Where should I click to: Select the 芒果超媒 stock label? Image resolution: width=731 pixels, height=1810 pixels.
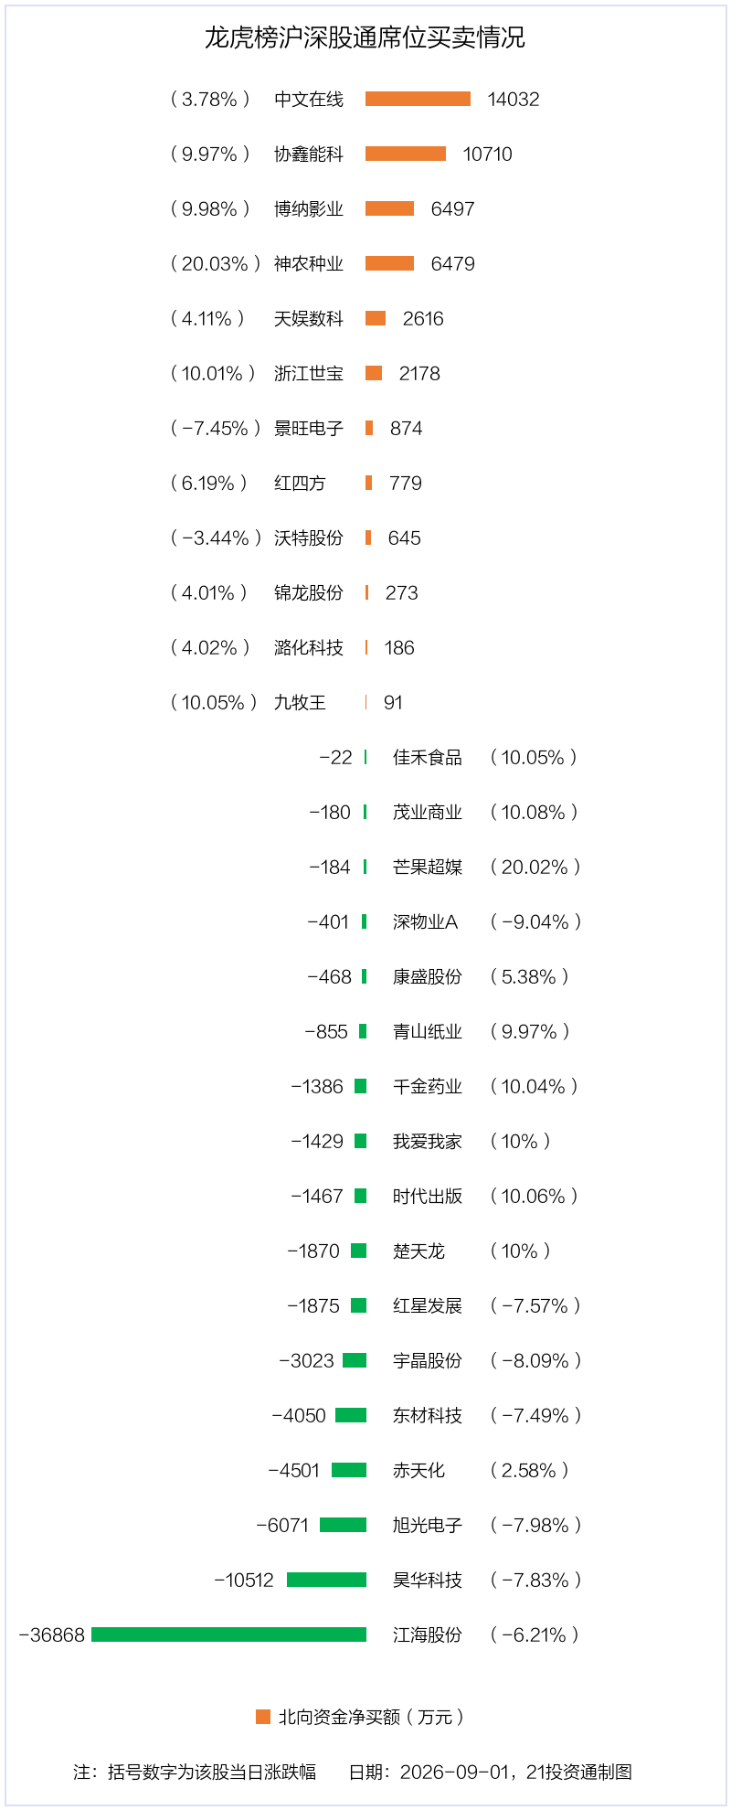coord(428,867)
